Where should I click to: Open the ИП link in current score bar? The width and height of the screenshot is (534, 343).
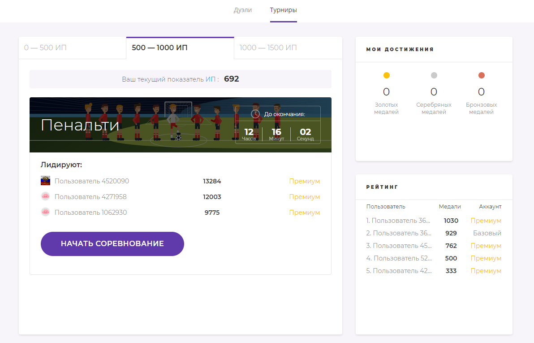point(211,79)
